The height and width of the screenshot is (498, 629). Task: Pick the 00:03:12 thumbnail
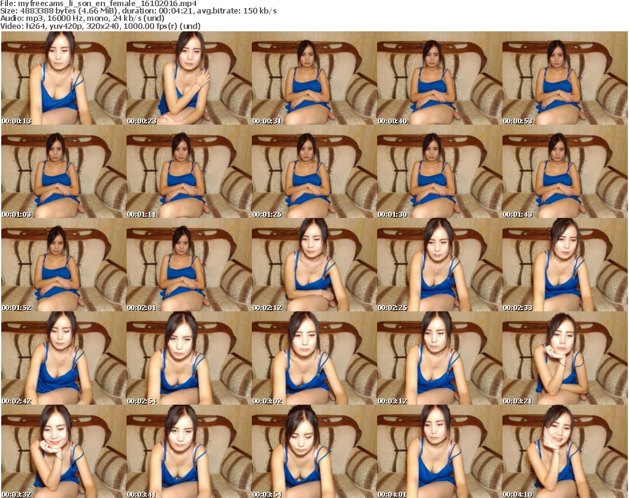tap(439, 358)
